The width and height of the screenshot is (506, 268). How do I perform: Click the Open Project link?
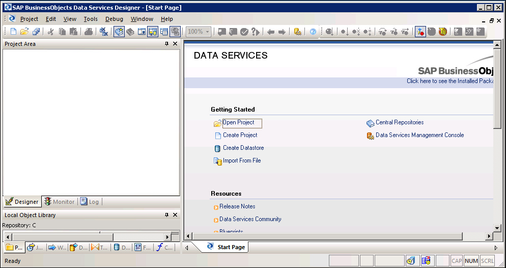click(238, 122)
